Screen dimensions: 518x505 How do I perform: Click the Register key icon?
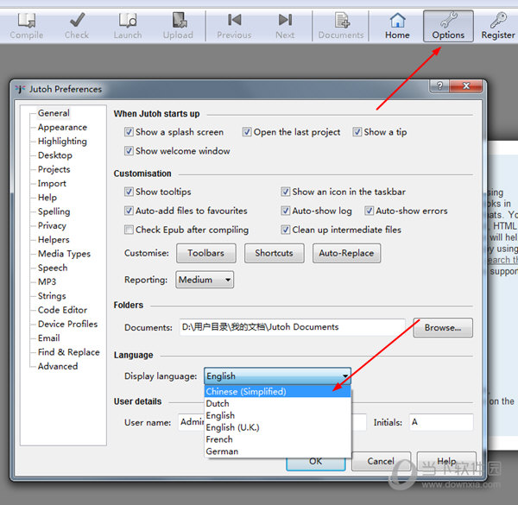498,26
